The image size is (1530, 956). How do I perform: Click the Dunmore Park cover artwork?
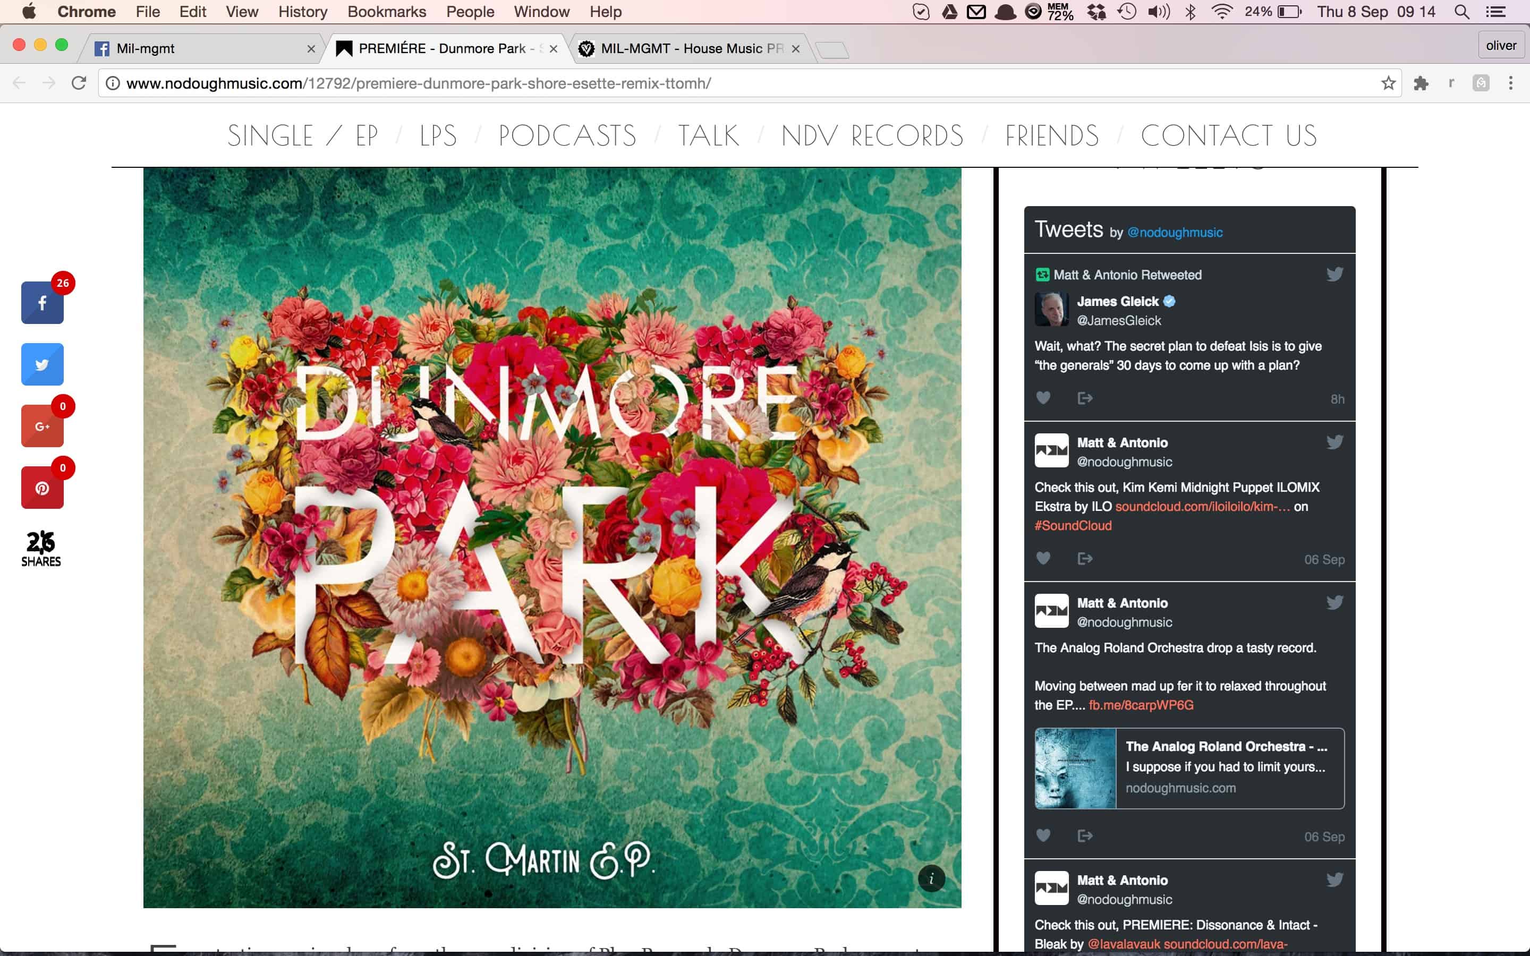coord(552,537)
